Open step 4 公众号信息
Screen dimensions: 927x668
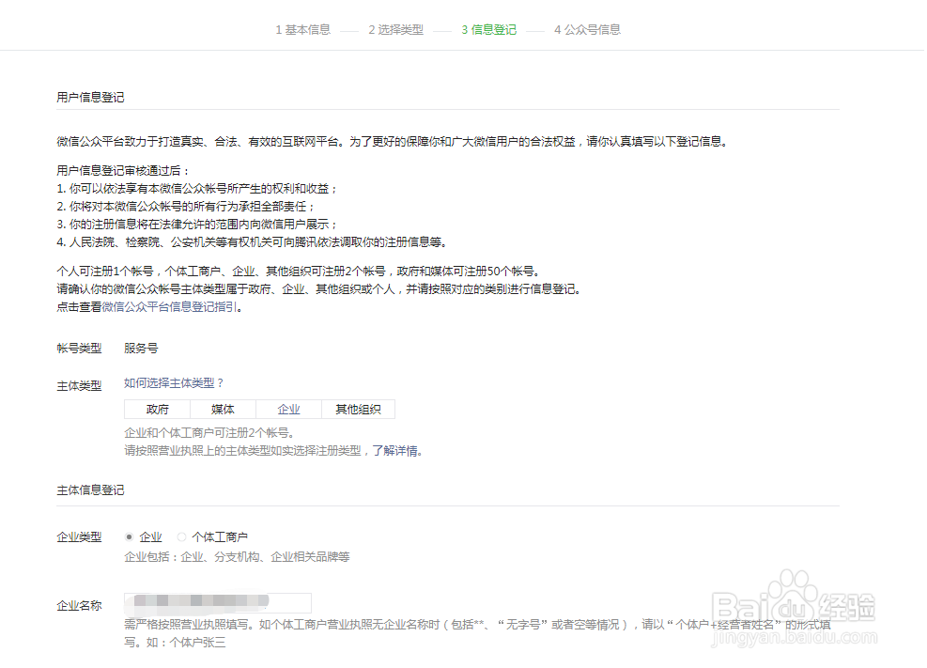[586, 29]
